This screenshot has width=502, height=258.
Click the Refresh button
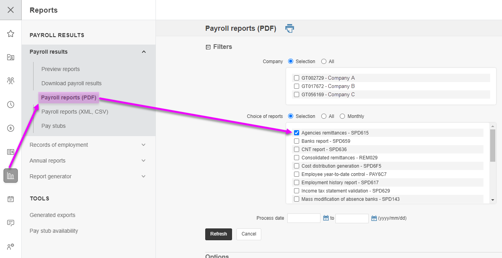tap(218, 234)
